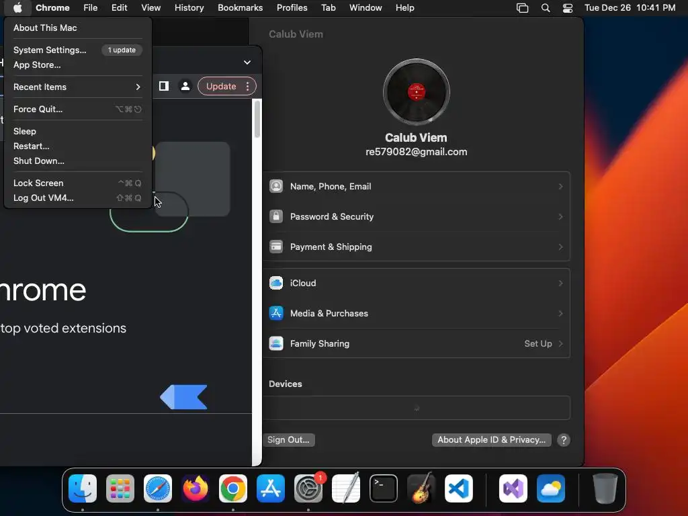Open the Window menu
This screenshot has width=688, height=516.
pos(365,7)
